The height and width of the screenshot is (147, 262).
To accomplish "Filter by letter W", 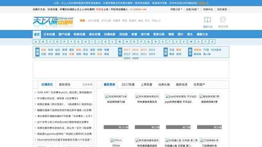I will (191, 42).
